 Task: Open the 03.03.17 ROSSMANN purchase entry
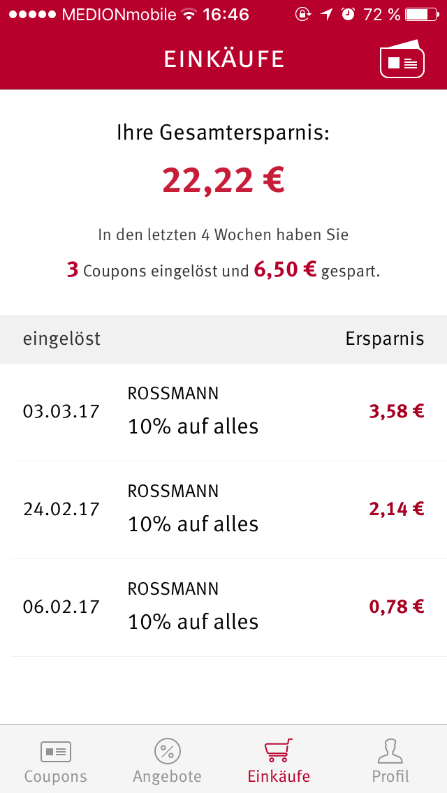(x=223, y=412)
